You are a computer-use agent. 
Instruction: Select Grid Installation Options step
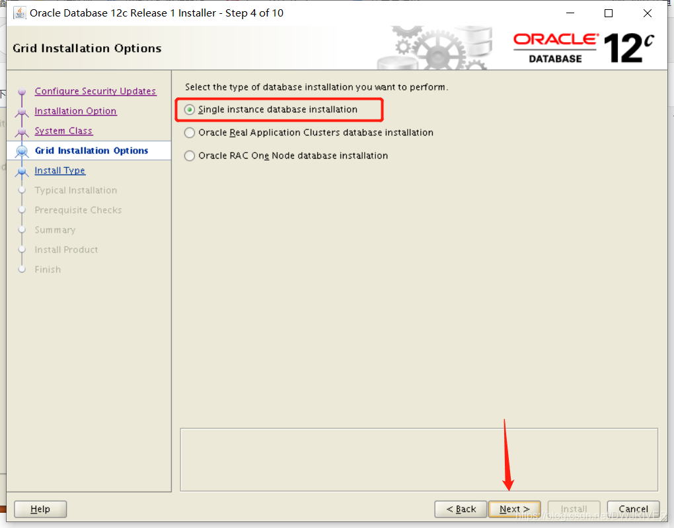click(92, 151)
